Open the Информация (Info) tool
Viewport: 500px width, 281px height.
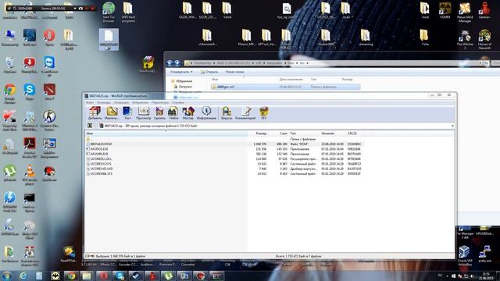click(206, 113)
